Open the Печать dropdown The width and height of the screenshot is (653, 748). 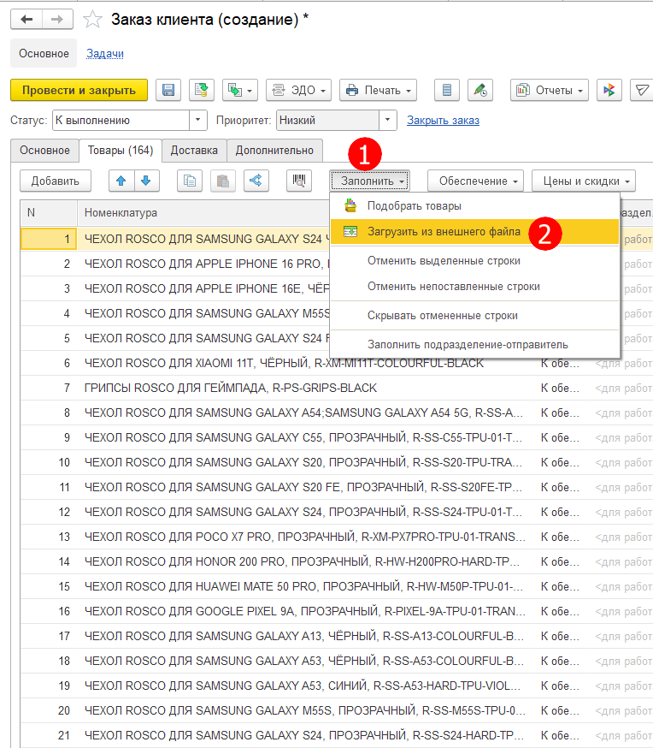(378, 90)
